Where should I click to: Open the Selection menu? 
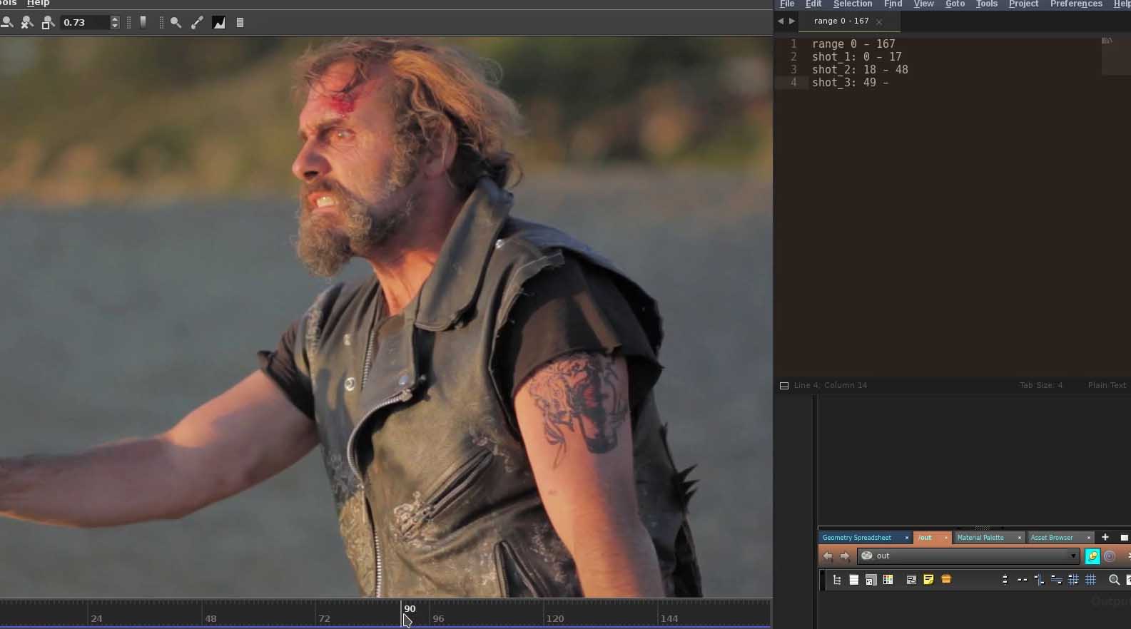(x=852, y=4)
